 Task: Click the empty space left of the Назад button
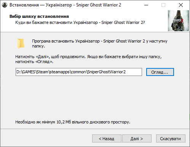tap(46, 139)
